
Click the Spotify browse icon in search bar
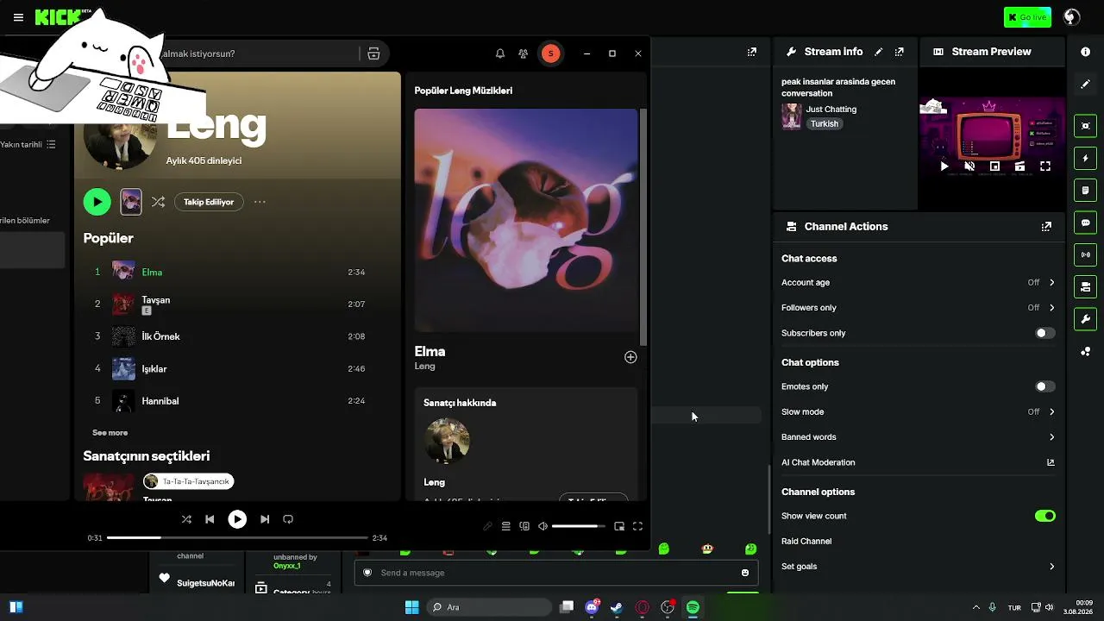373,53
